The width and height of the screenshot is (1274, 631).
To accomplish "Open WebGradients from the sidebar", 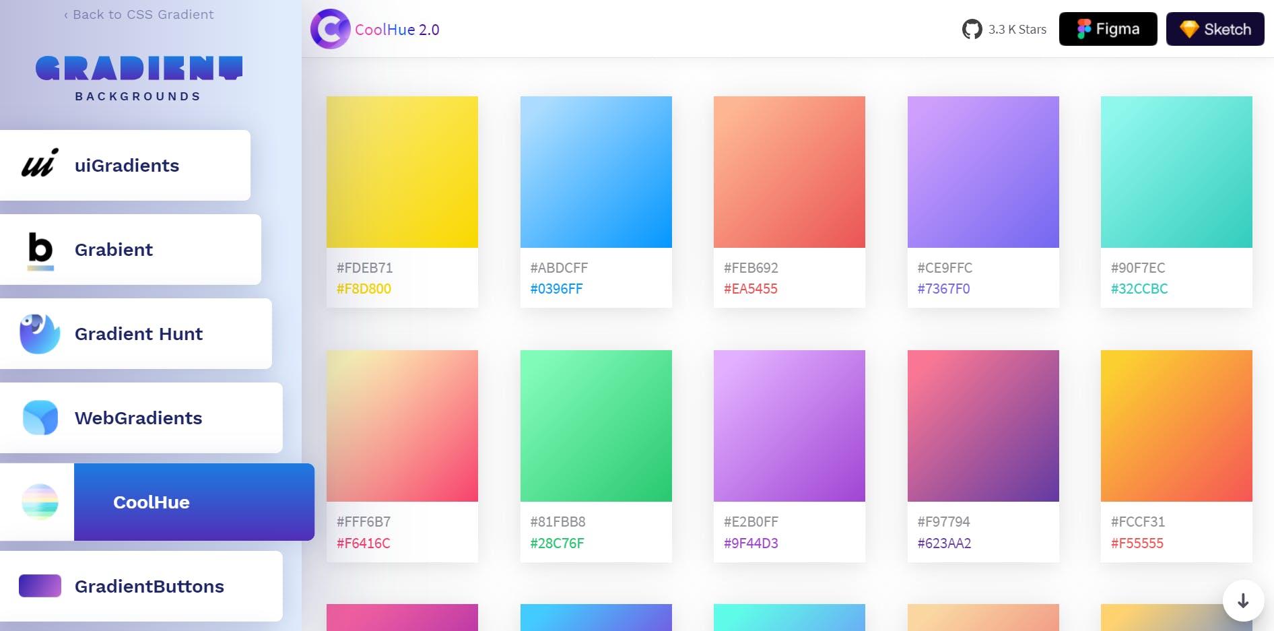I will [141, 418].
